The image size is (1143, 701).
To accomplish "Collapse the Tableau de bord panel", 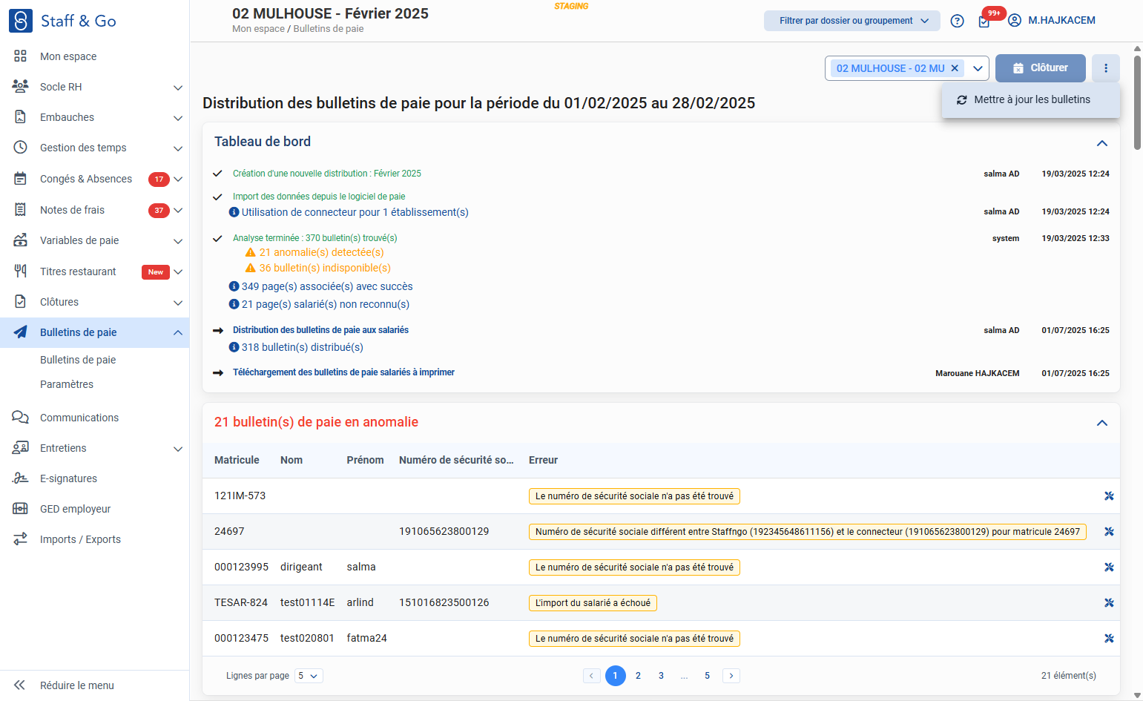I will click(1102, 143).
